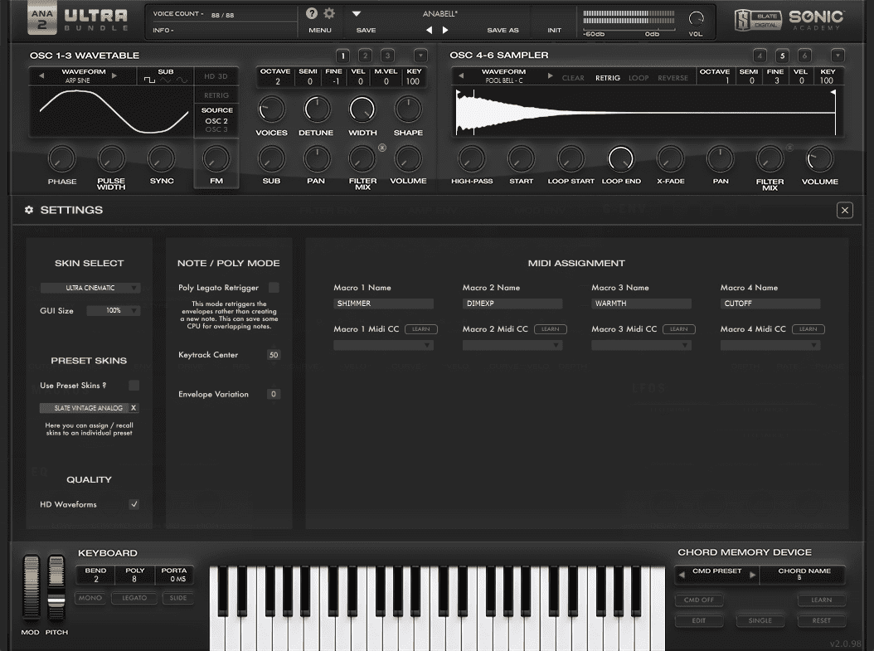Switch to oscillator 3 tab
The height and width of the screenshot is (651, 874).
(387, 56)
